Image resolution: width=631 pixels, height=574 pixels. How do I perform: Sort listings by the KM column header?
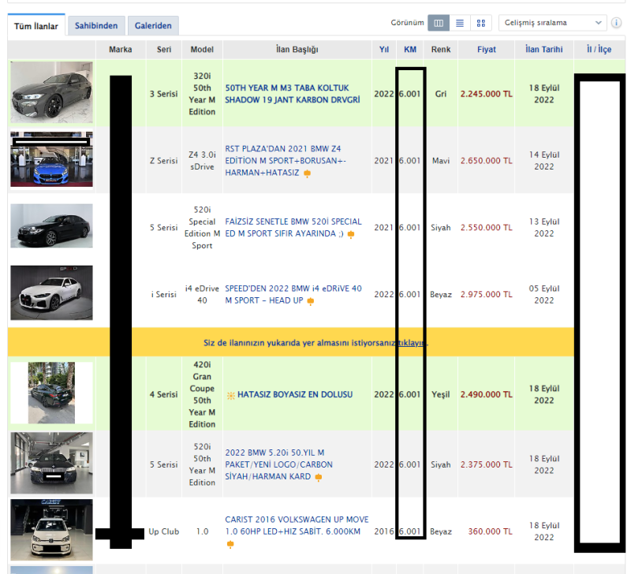click(x=410, y=50)
